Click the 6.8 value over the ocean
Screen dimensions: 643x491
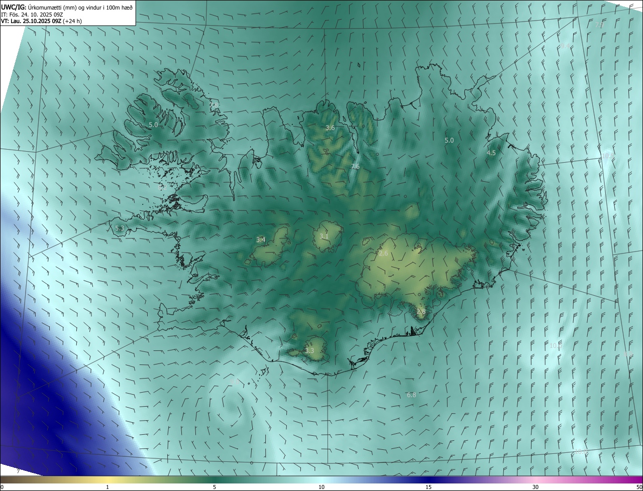[x=411, y=395]
